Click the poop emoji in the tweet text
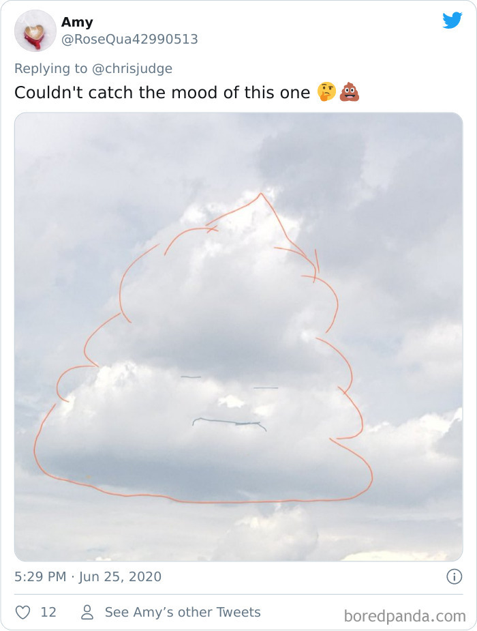477x631 pixels. [x=350, y=91]
